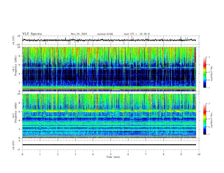
Task: Click the "6" kHz tick on ch.1 frequency axis
Action: tap(20, 65)
